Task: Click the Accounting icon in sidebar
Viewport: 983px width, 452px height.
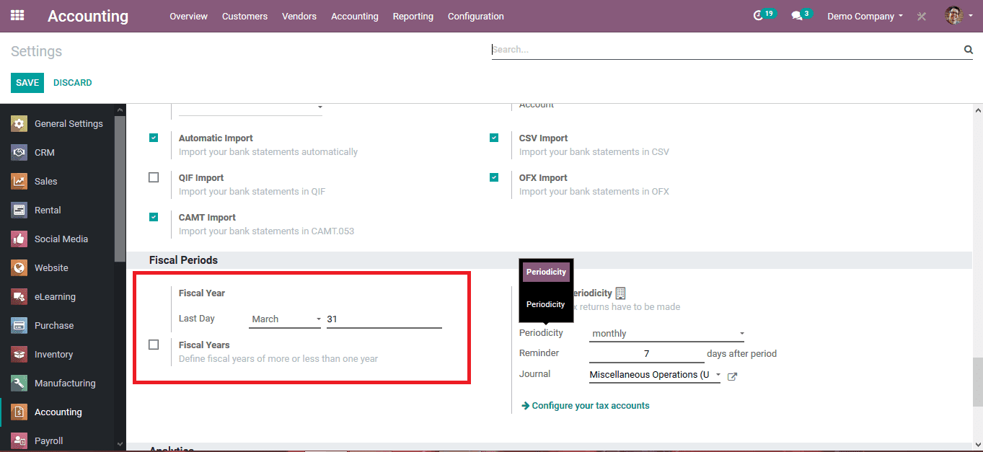Action: coord(19,412)
